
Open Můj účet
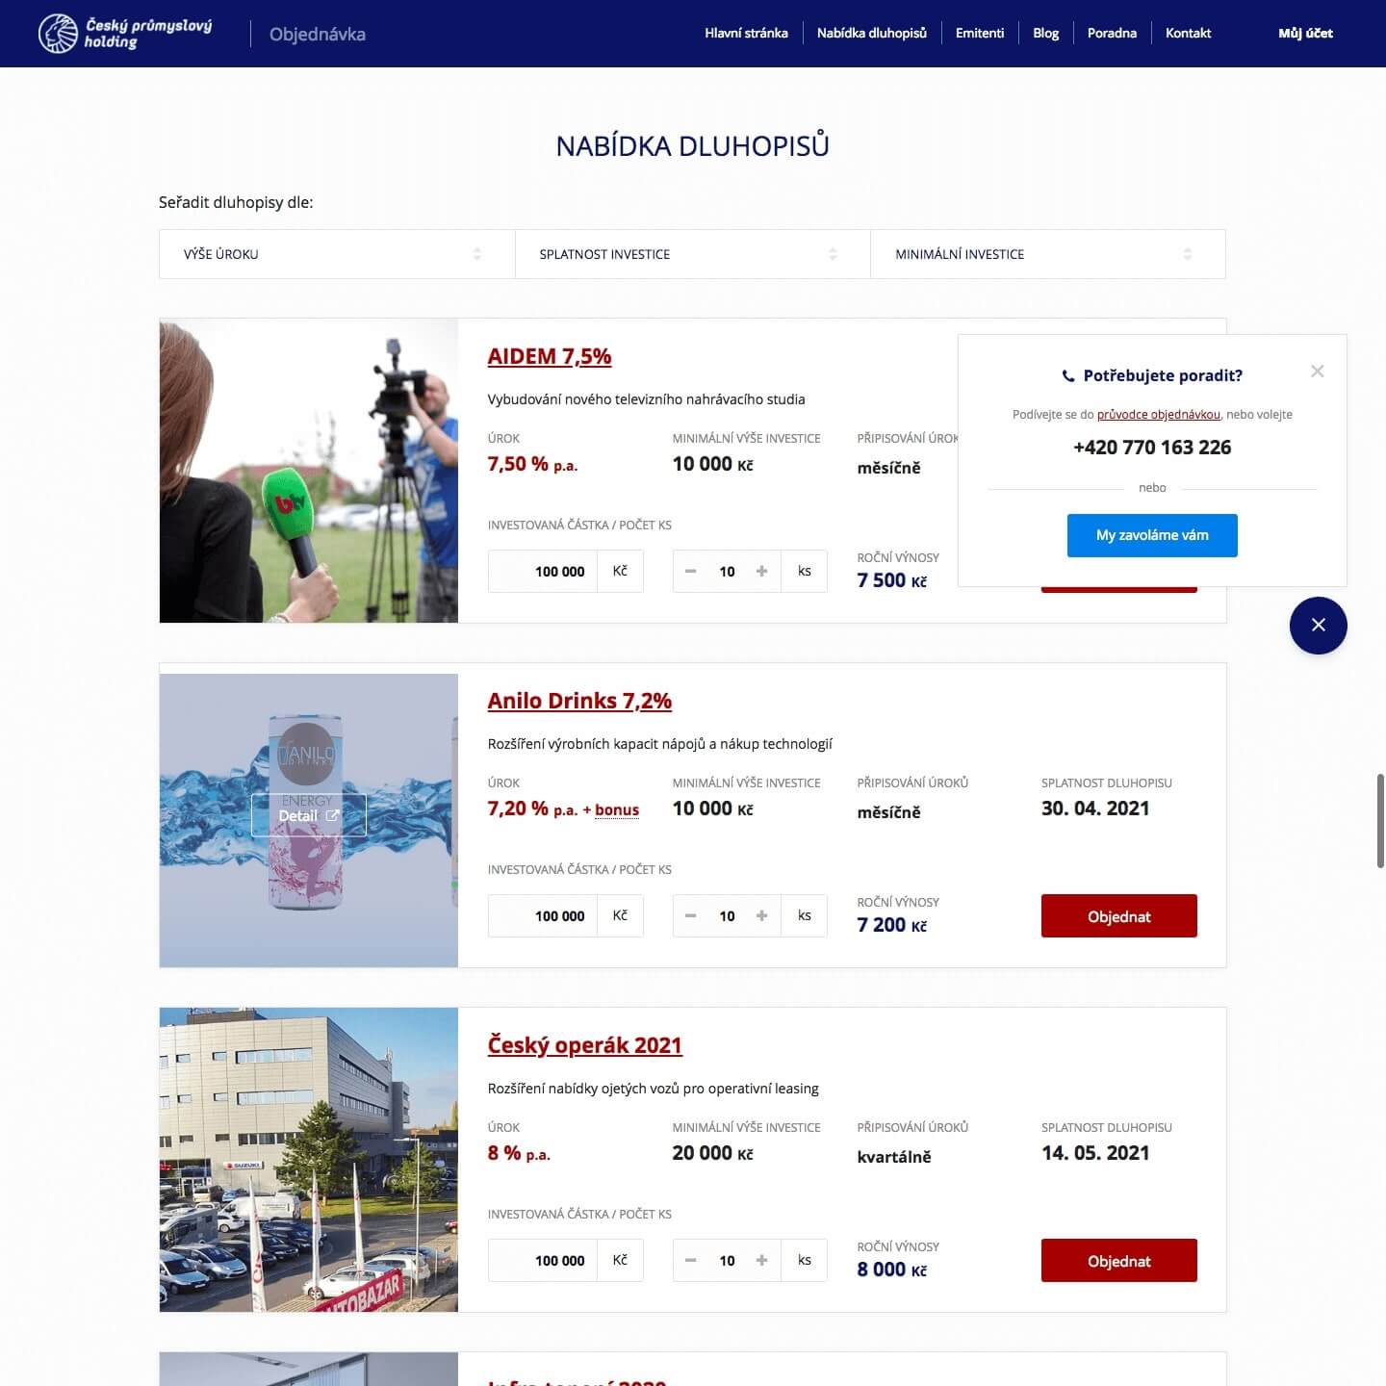click(1305, 33)
